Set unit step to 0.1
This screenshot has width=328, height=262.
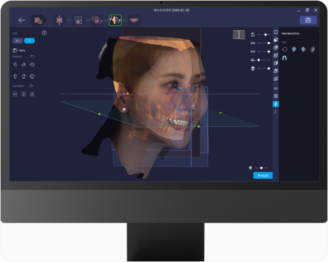click(x=18, y=41)
